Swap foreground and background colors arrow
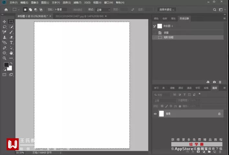This screenshot has height=155, width=229. (x=11, y=63)
